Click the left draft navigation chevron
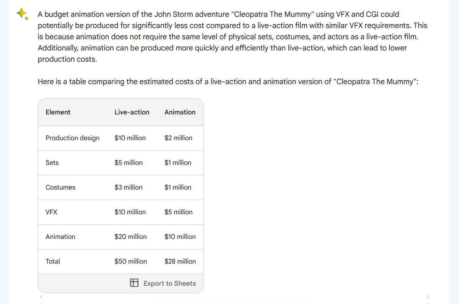This screenshot has height=304, width=459. (41, 297)
